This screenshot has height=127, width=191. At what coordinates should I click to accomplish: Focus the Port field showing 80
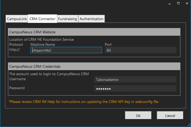141,50
